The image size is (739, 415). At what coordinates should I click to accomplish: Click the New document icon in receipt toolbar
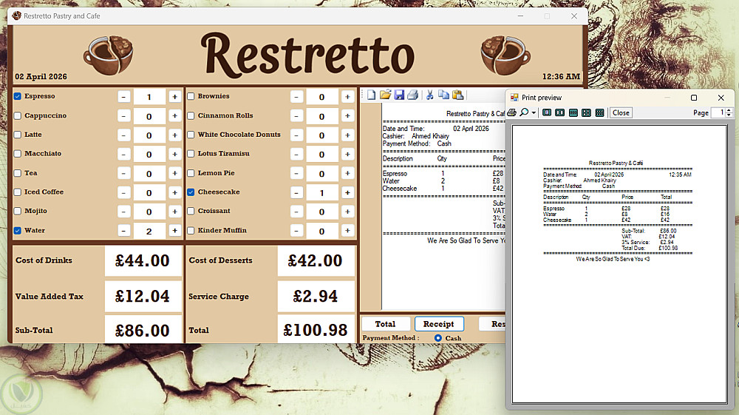coord(372,95)
